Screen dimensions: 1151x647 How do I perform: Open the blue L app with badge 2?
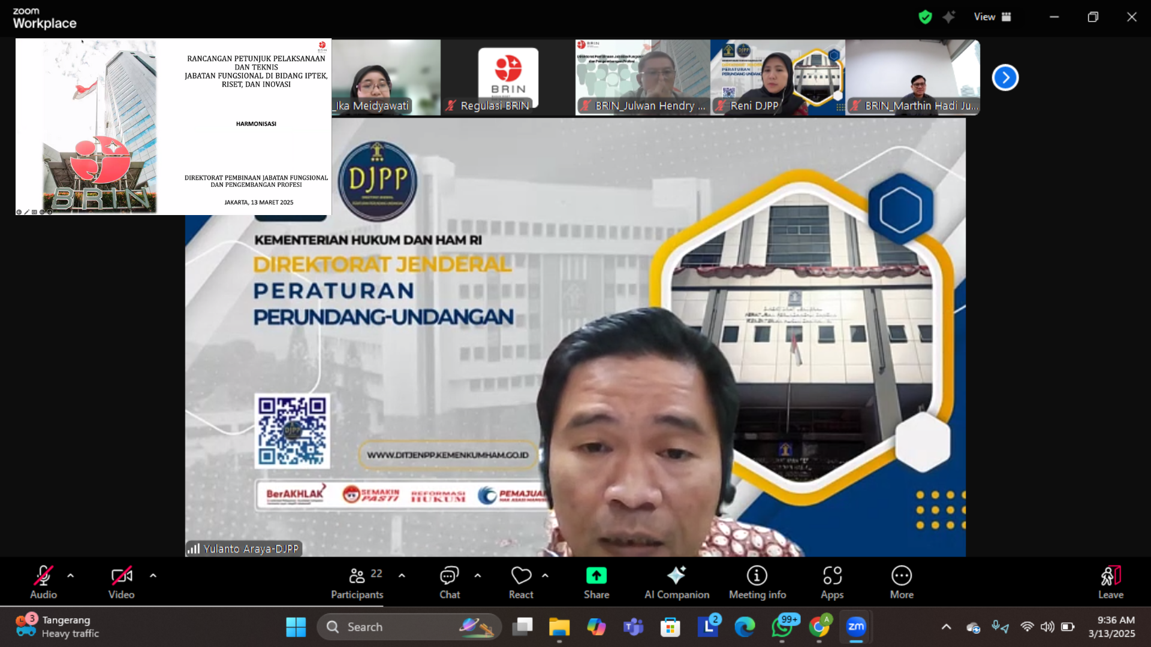click(x=708, y=627)
